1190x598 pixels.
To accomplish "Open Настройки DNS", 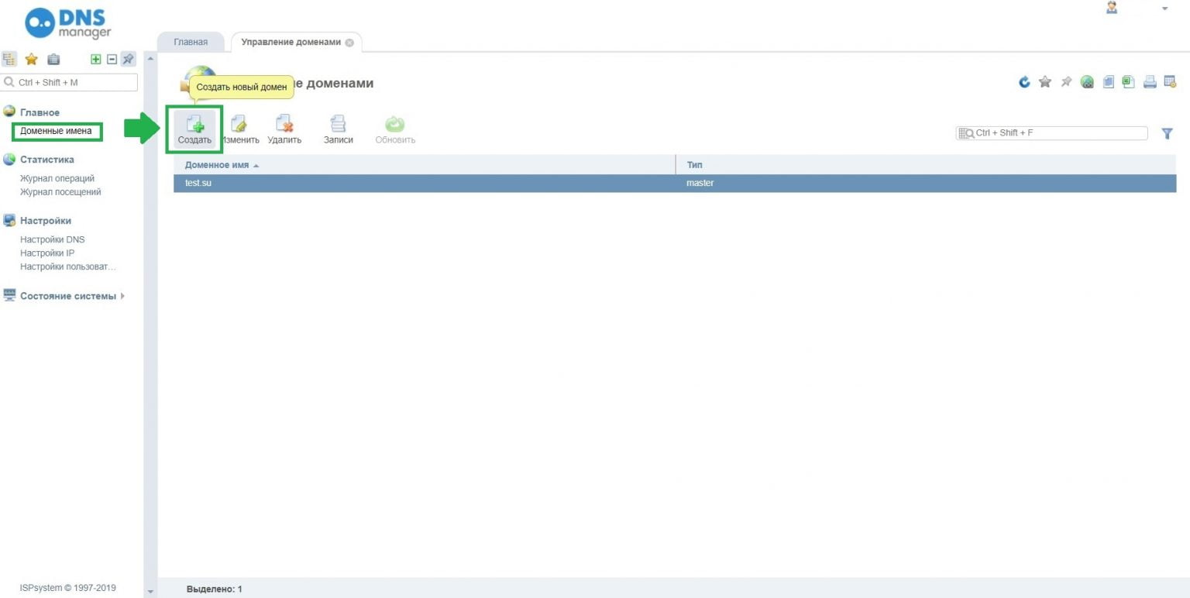I will click(53, 239).
